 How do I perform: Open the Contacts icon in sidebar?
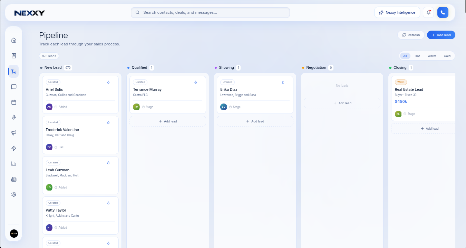tap(14, 56)
